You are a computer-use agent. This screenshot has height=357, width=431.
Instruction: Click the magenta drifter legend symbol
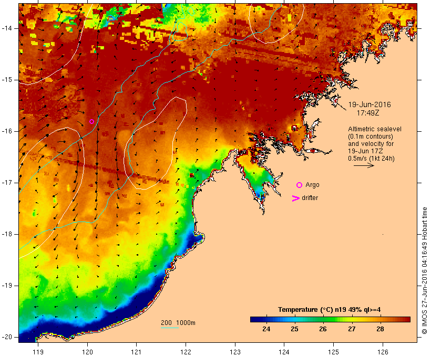(x=295, y=198)
